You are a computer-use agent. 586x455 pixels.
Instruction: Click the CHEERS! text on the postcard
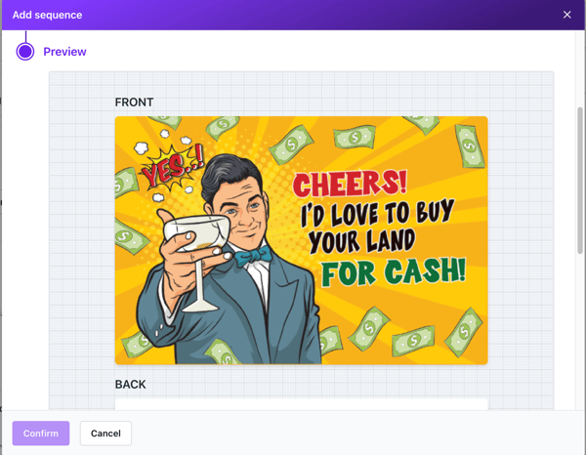tap(350, 185)
